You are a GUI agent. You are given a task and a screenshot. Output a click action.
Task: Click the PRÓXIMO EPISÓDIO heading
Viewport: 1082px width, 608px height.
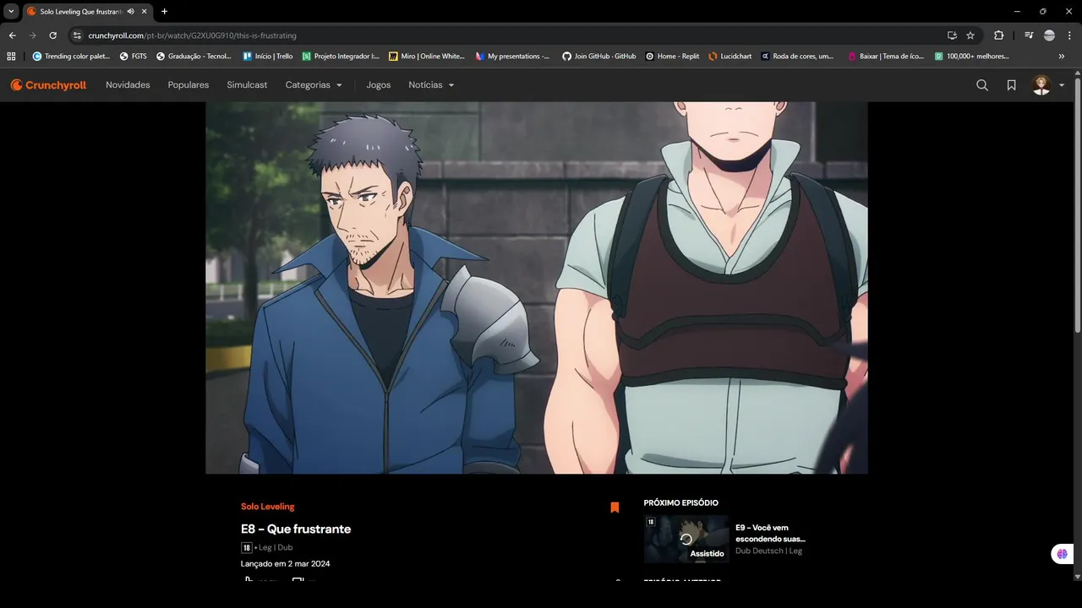[681, 503]
